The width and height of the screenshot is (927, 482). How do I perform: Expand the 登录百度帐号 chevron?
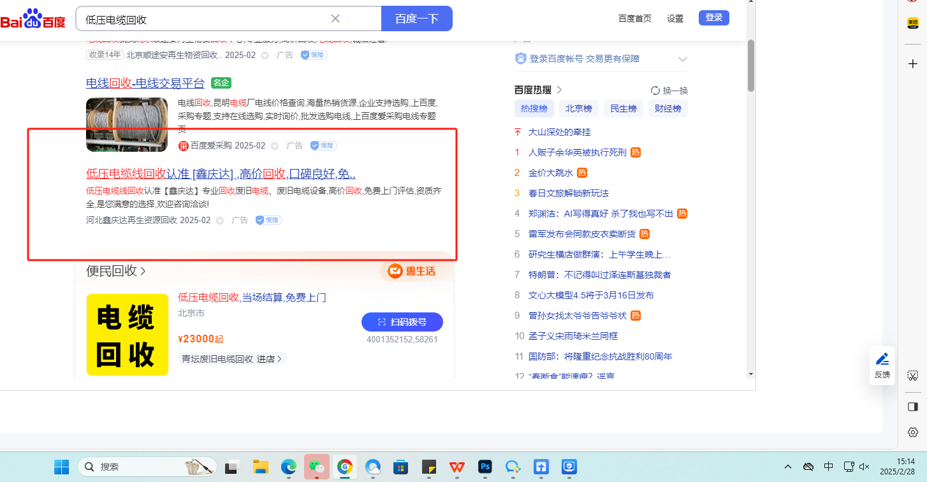coord(683,59)
